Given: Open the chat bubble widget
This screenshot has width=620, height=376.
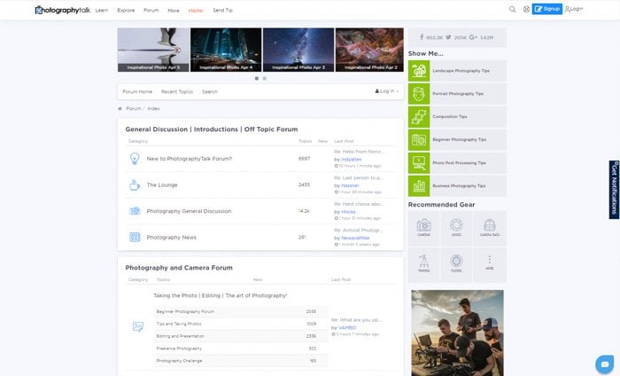Looking at the screenshot, I should pyautogui.click(x=605, y=364).
